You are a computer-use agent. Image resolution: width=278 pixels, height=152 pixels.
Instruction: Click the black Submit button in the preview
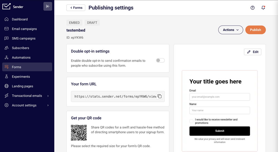(x=220, y=131)
